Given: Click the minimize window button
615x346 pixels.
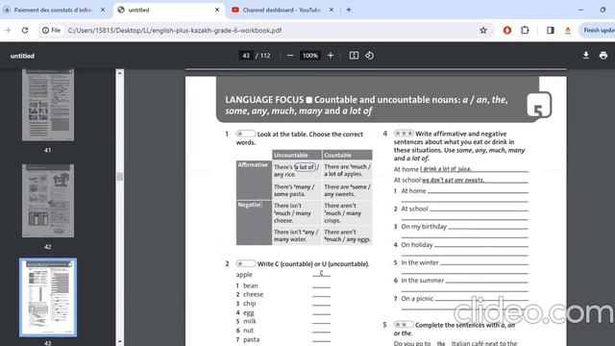Looking at the screenshot, I should [x=580, y=10].
